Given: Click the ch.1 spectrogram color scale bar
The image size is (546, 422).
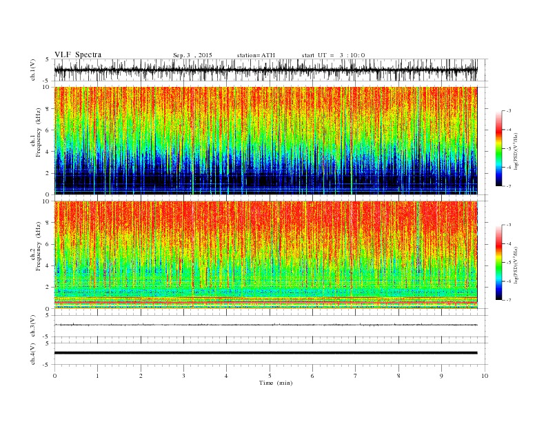Looking at the screenshot, I should tap(498, 148).
